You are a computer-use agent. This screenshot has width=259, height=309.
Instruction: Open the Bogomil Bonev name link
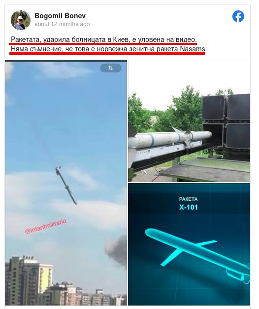60,16
